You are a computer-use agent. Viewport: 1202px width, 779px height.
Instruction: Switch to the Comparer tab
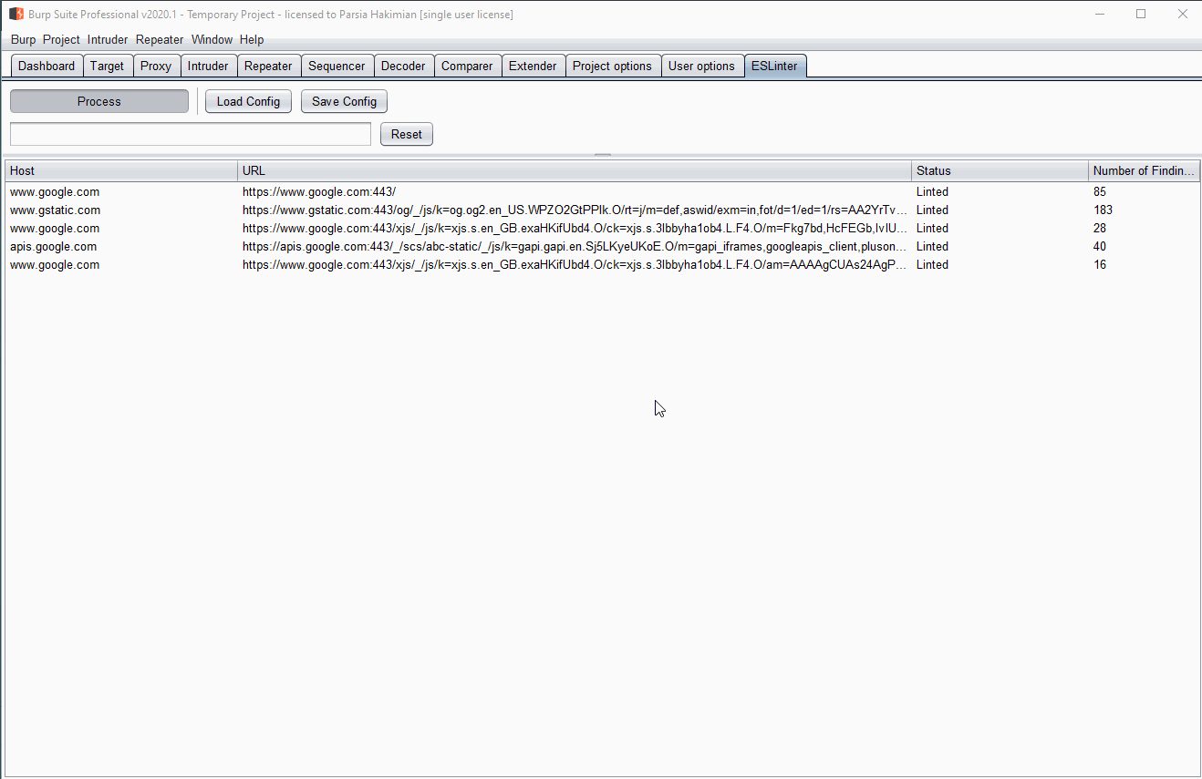click(467, 66)
